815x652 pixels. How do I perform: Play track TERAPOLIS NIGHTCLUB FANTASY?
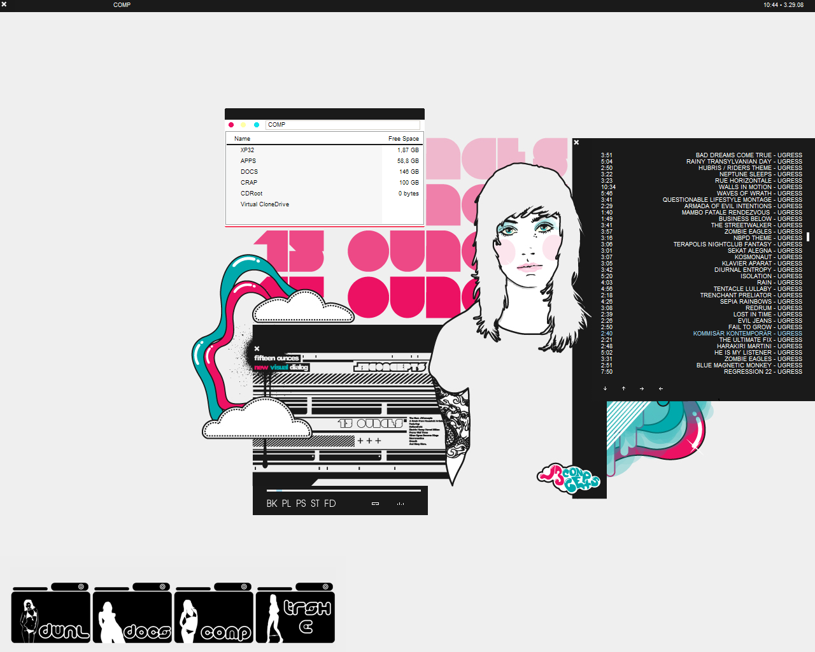(738, 244)
